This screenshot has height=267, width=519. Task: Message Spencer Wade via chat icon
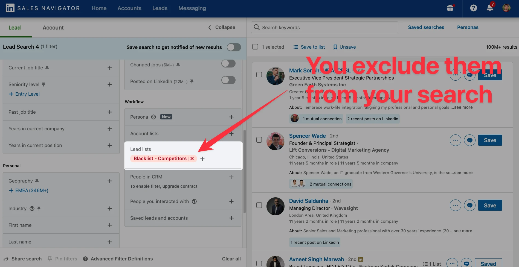tap(469, 140)
